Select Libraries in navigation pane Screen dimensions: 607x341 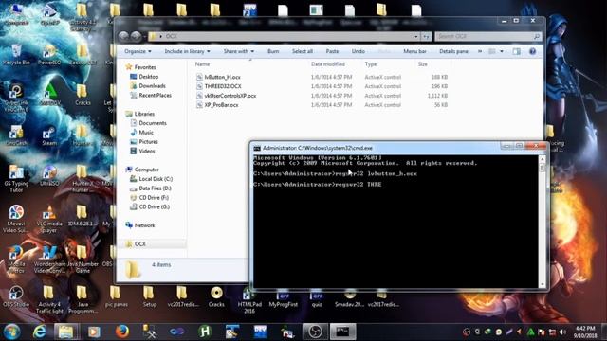point(140,114)
